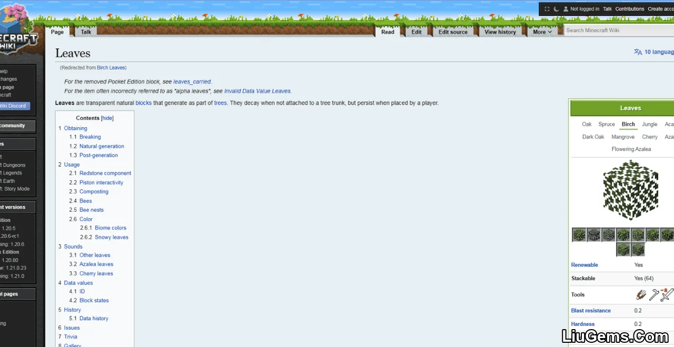Jump to Breaking in Contents

click(90, 137)
